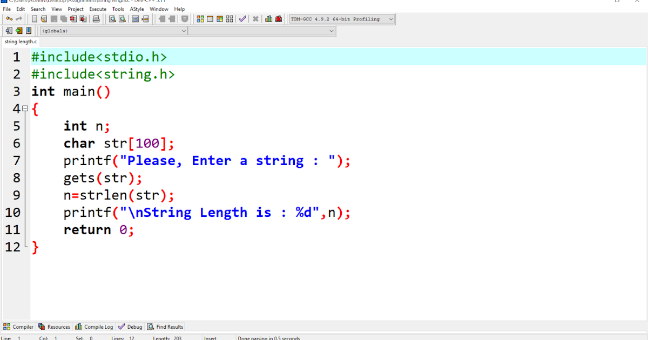Click the green arrow Insert icon

(19, 31)
